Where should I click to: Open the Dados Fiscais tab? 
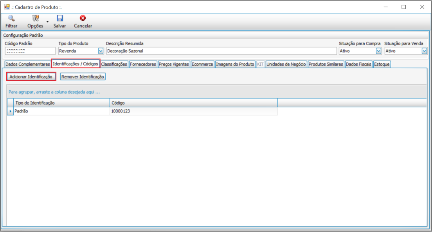click(x=358, y=64)
